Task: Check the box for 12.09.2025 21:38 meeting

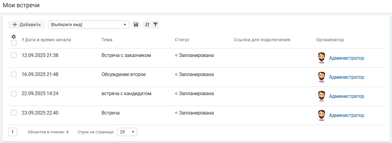Action: [14, 55]
